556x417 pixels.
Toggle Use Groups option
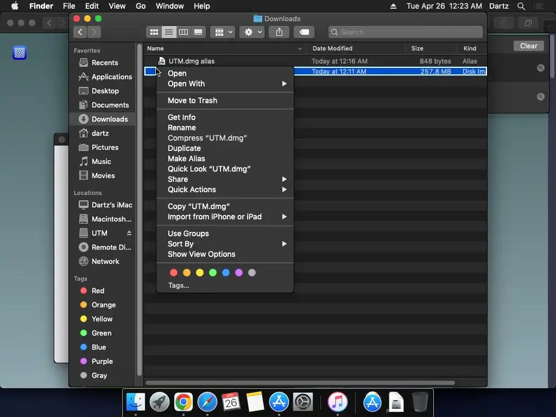[225, 233]
